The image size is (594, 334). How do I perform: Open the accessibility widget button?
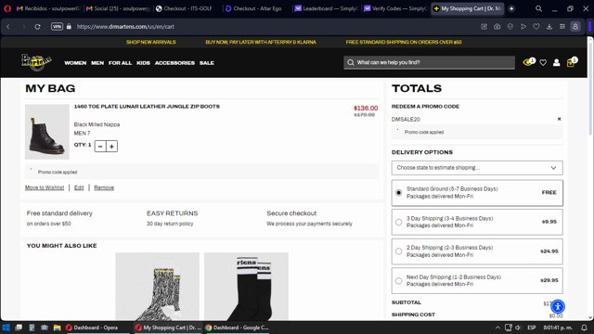click(558, 306)
